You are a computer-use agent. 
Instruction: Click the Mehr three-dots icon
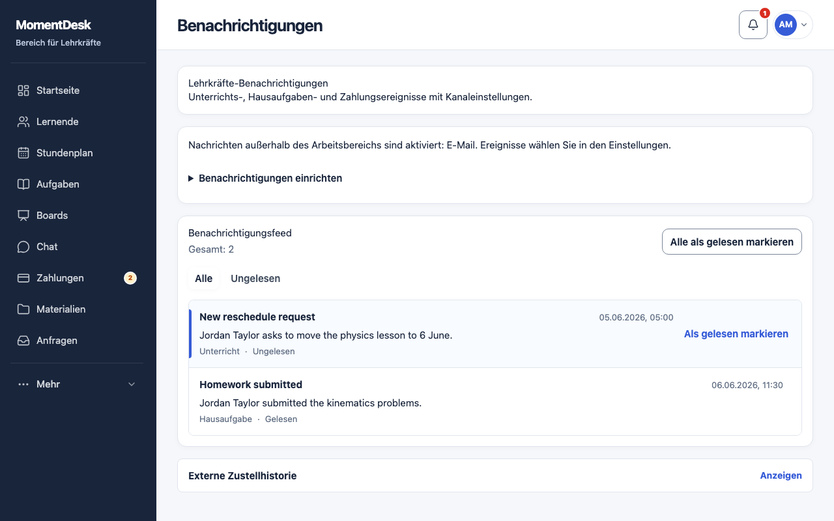23,384
